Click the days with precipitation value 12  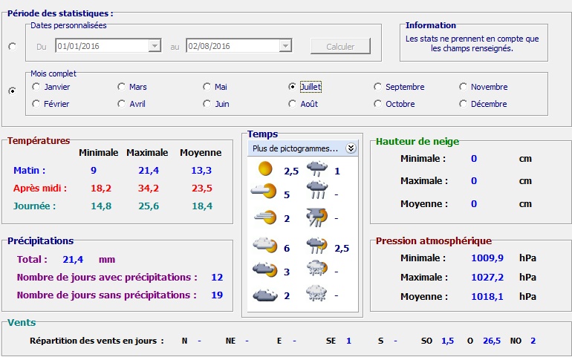click(x=217, y=278)
